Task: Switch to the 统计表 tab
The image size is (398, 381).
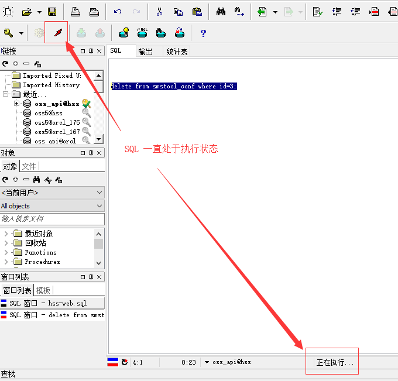Action: point(177,52)
